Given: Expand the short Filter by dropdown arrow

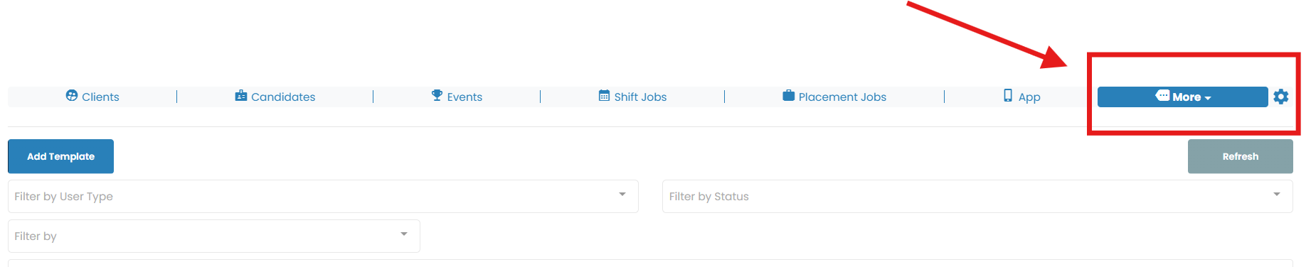Looking at the screenshot, I should tap(404, 234).
